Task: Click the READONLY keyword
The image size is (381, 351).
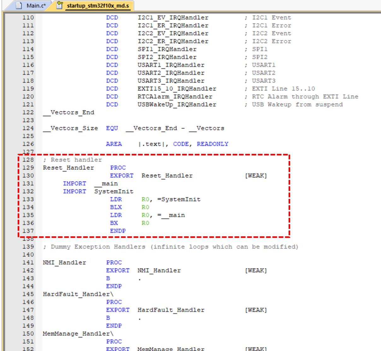Action: [x=213, y=144]
